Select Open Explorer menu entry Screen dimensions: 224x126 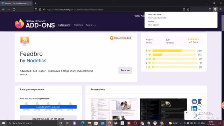click(x=153, y=25)
